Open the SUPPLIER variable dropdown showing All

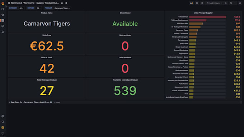click(x=39, y=8)
